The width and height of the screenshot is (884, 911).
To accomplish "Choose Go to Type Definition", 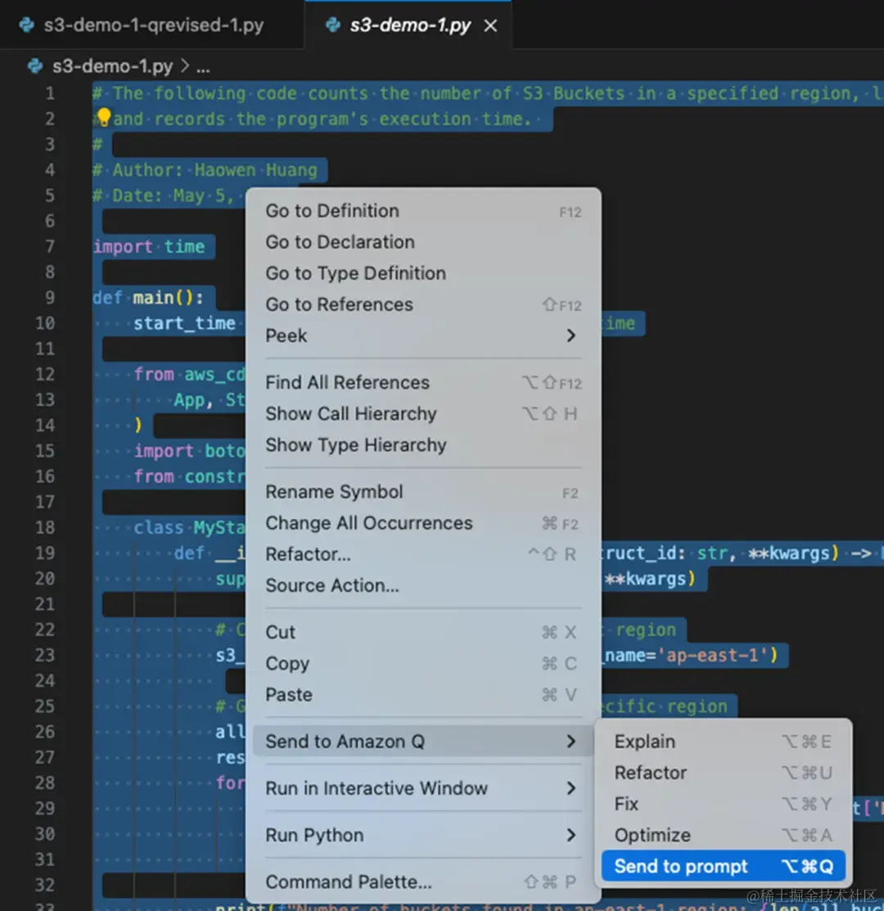I will point(423,273).
